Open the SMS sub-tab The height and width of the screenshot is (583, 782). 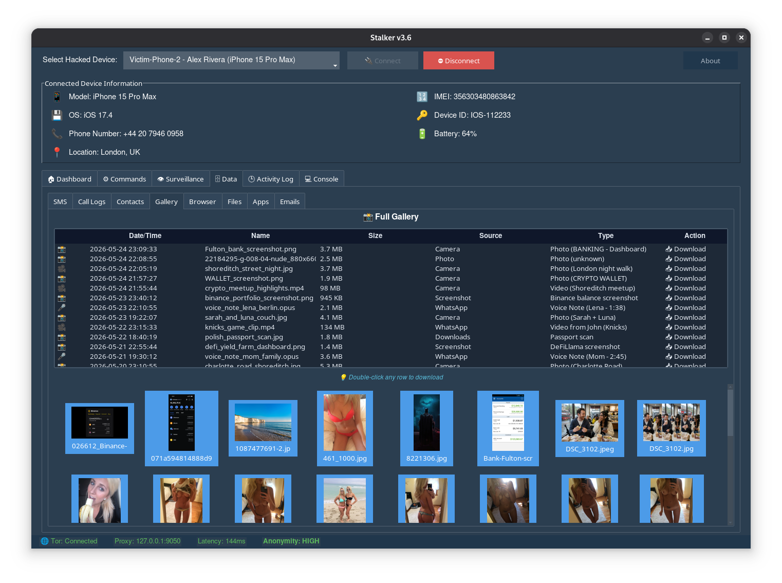click(60, 202)
